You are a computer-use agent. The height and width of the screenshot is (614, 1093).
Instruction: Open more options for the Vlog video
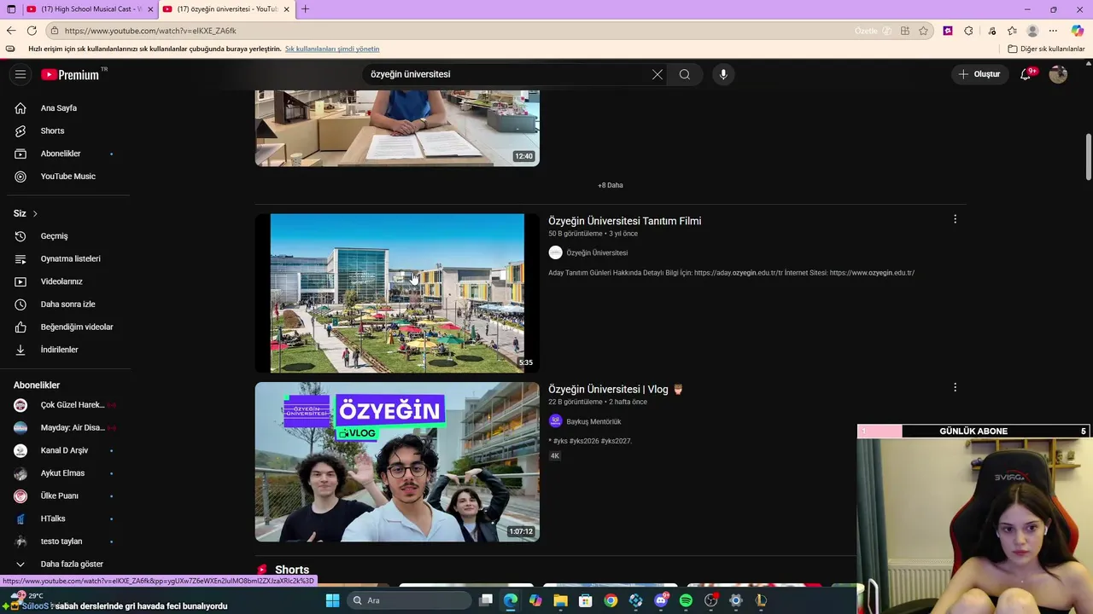coord(955,387)
